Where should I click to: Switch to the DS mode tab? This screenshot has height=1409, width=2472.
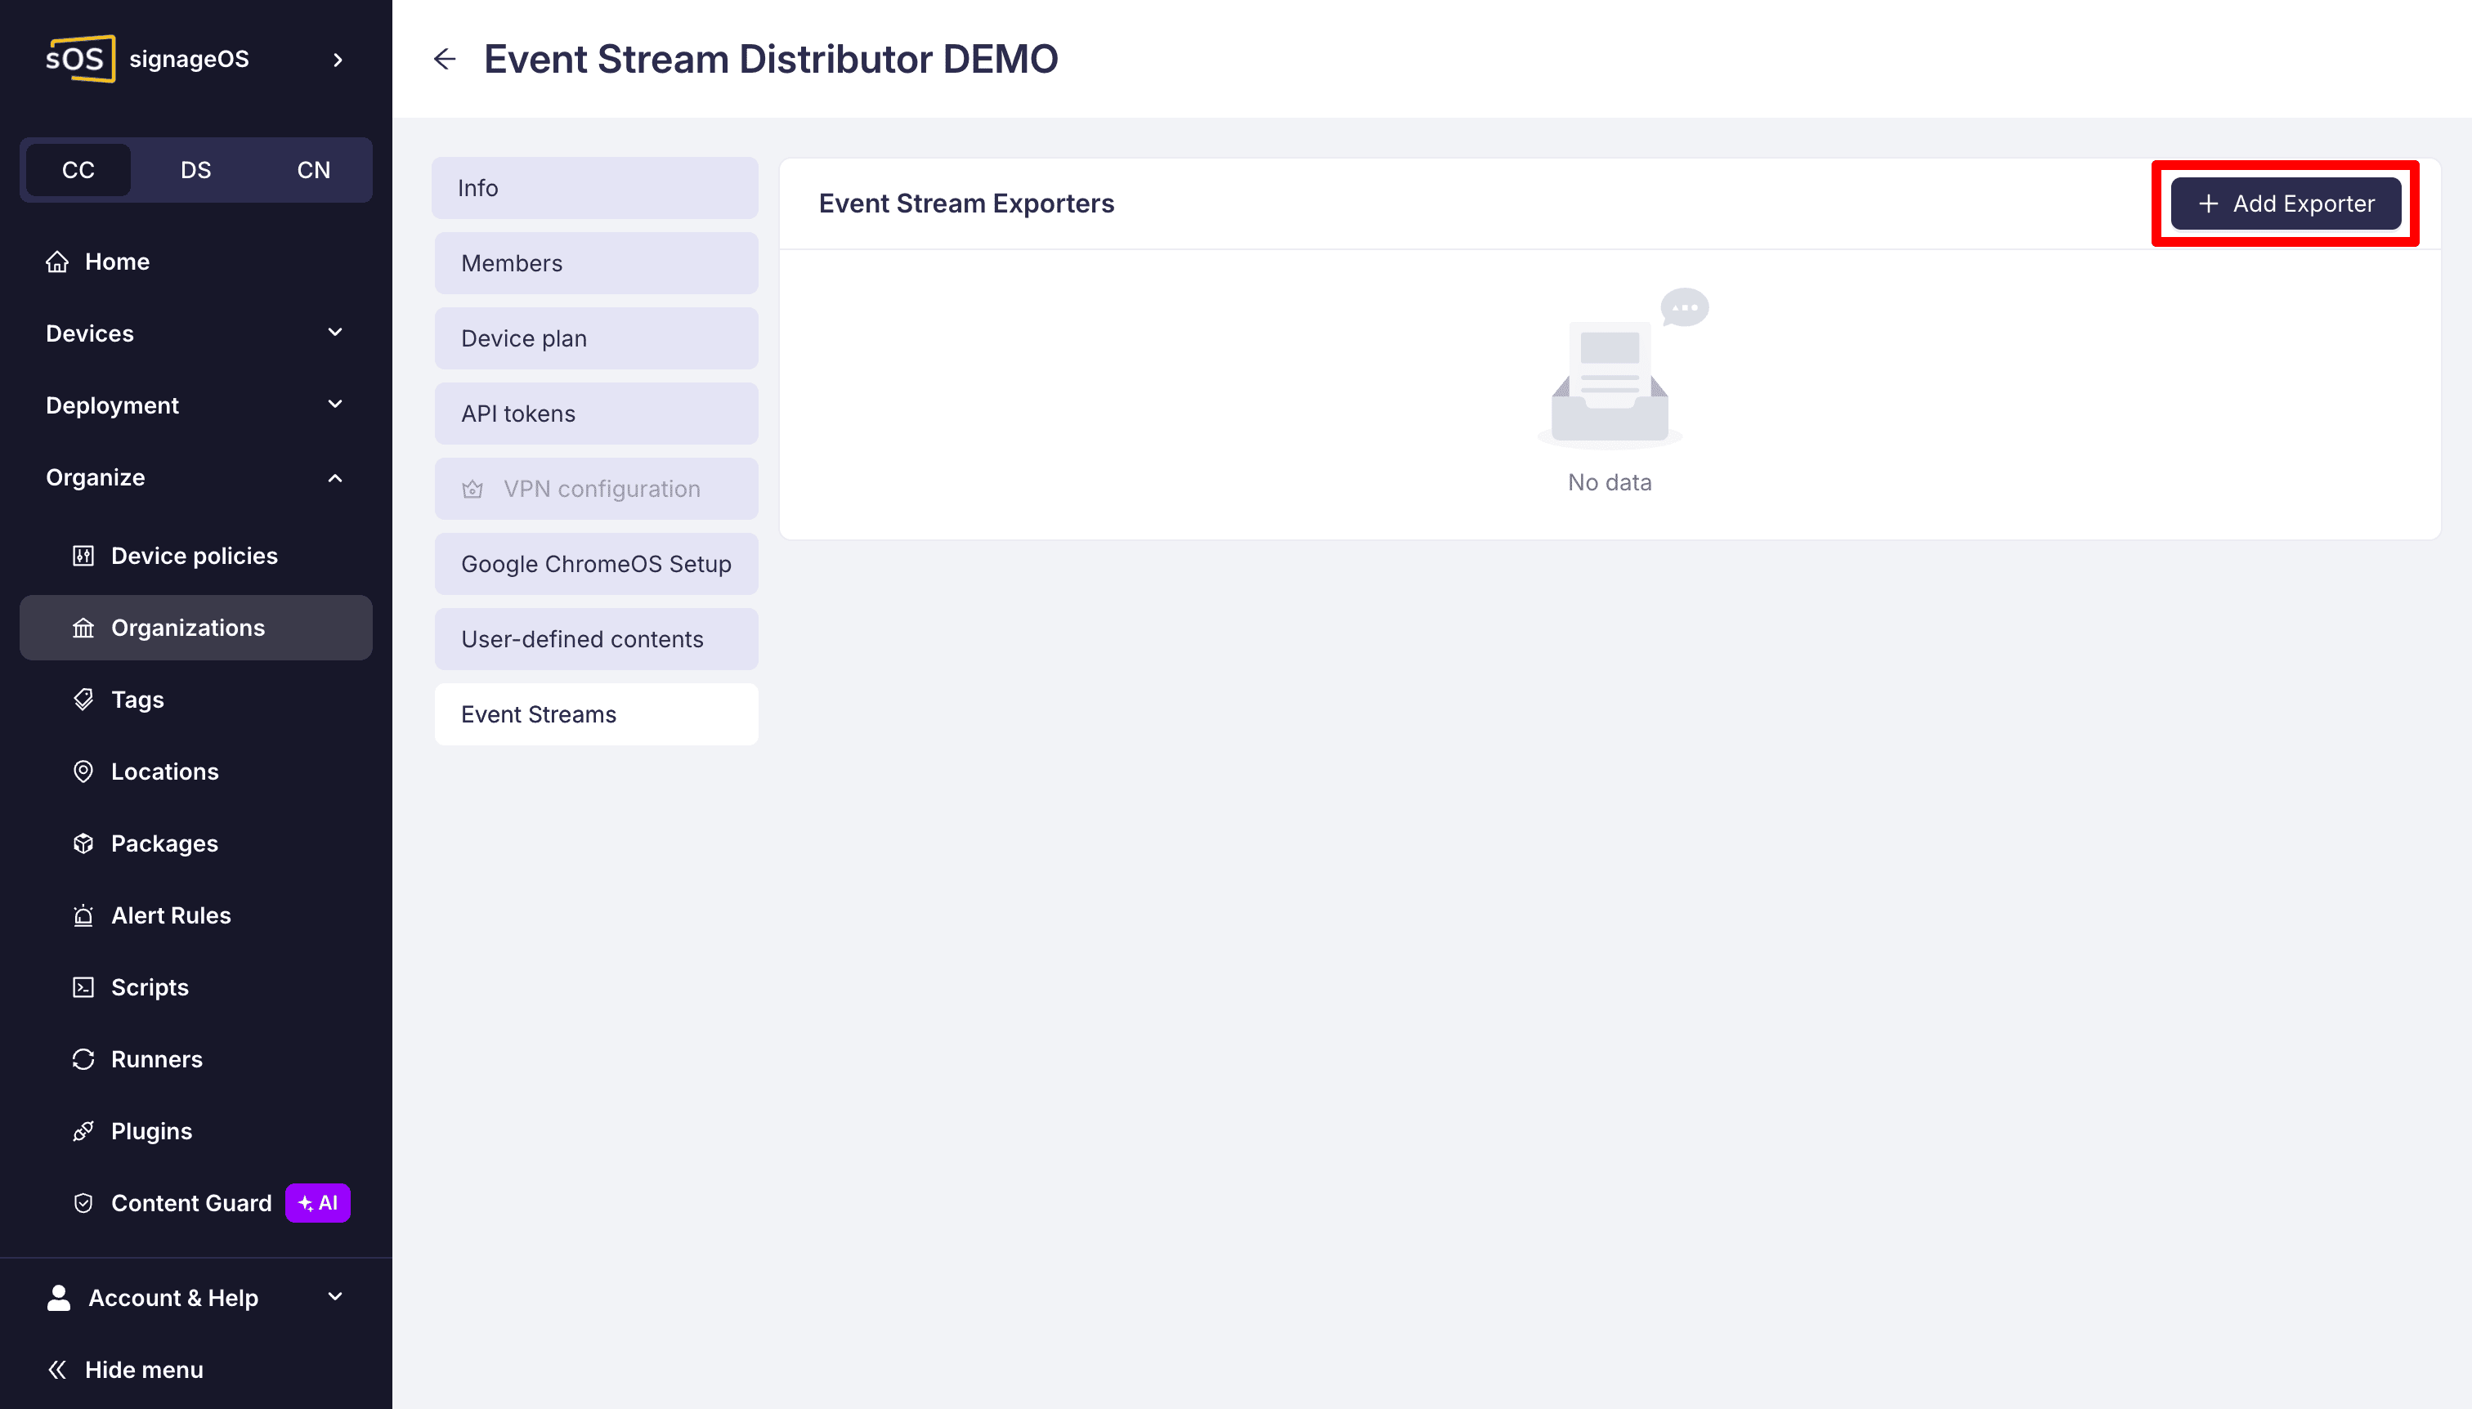(x=195, y=170)
